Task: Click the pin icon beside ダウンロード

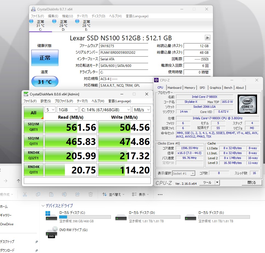Action: (36, 250)
